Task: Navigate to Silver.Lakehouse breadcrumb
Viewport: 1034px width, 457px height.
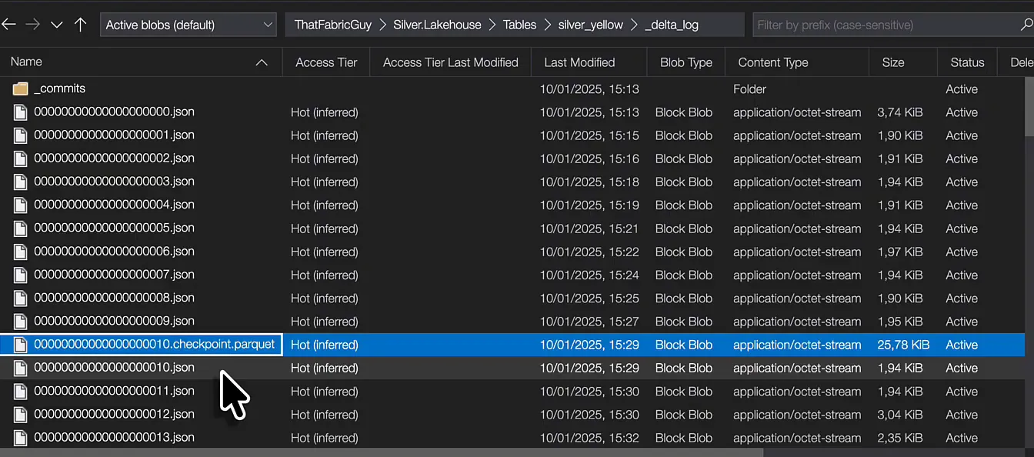Action: point(437,25)
